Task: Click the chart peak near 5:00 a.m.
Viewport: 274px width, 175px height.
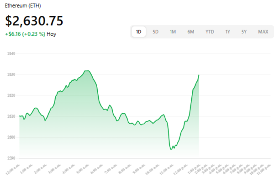Action: pyautogui.click(x=87, y=70)
